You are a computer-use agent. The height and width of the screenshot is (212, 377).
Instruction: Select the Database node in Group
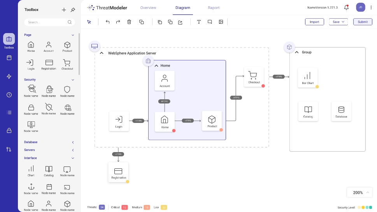341,111
